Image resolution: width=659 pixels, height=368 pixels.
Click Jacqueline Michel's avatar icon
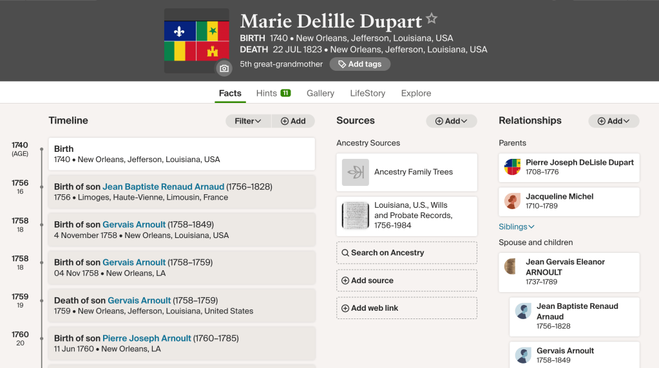click(512, 201)
